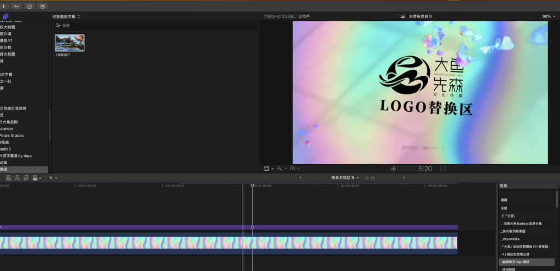Select the _dayumedia effects category
This screenshot has height=271, width=560.
point(511,239)
